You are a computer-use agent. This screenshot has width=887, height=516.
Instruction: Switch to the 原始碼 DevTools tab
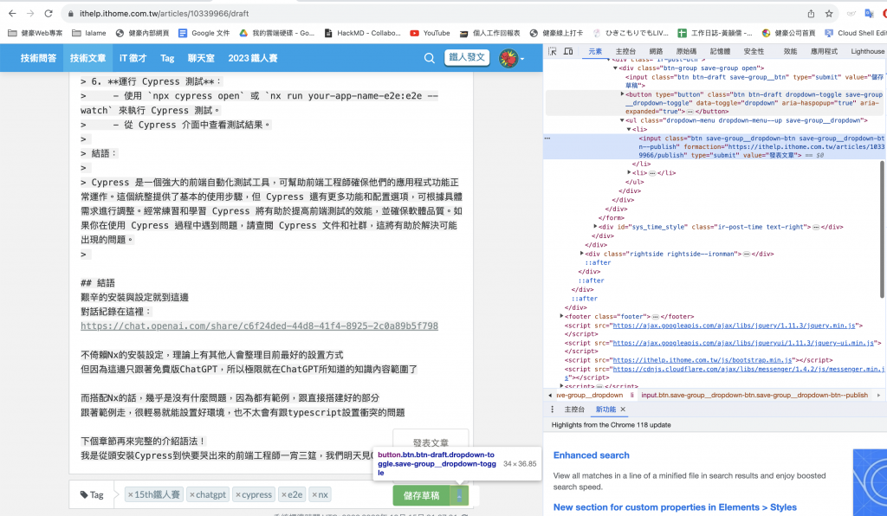click(686, 51)
